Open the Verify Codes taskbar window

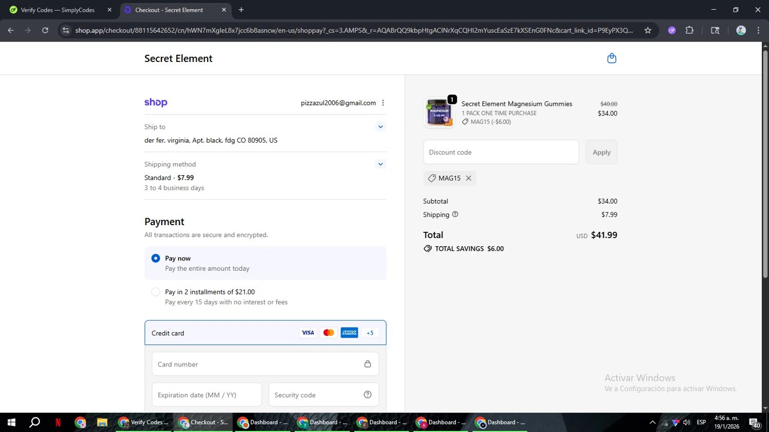tap(144, 422)
